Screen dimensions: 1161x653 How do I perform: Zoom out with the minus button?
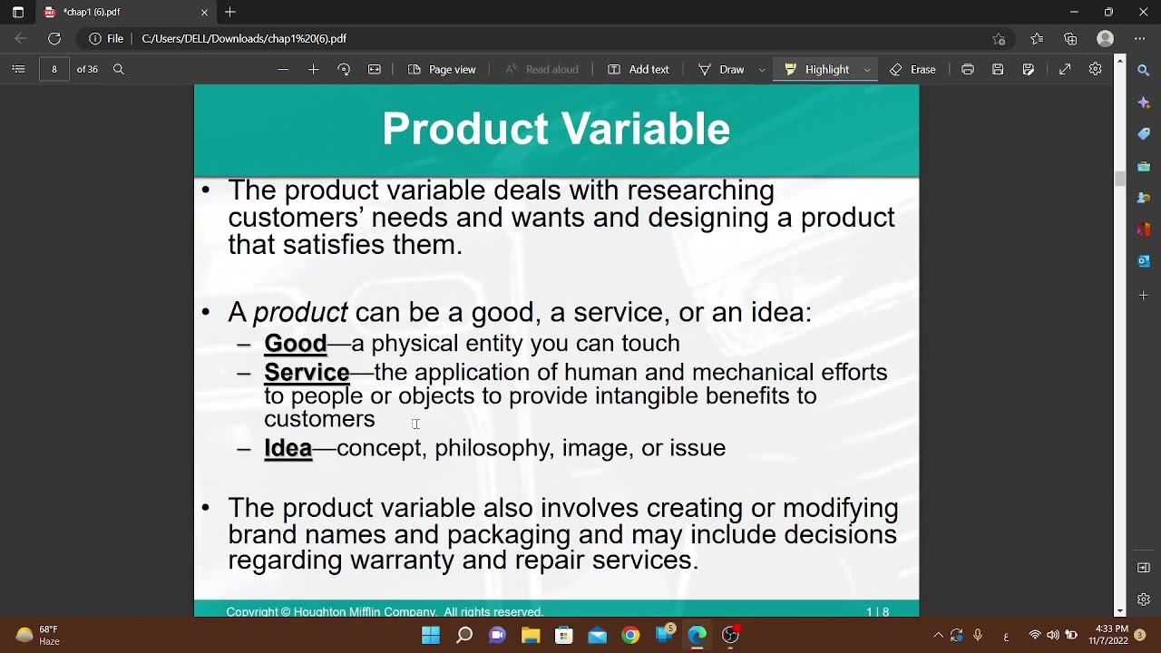283,69
